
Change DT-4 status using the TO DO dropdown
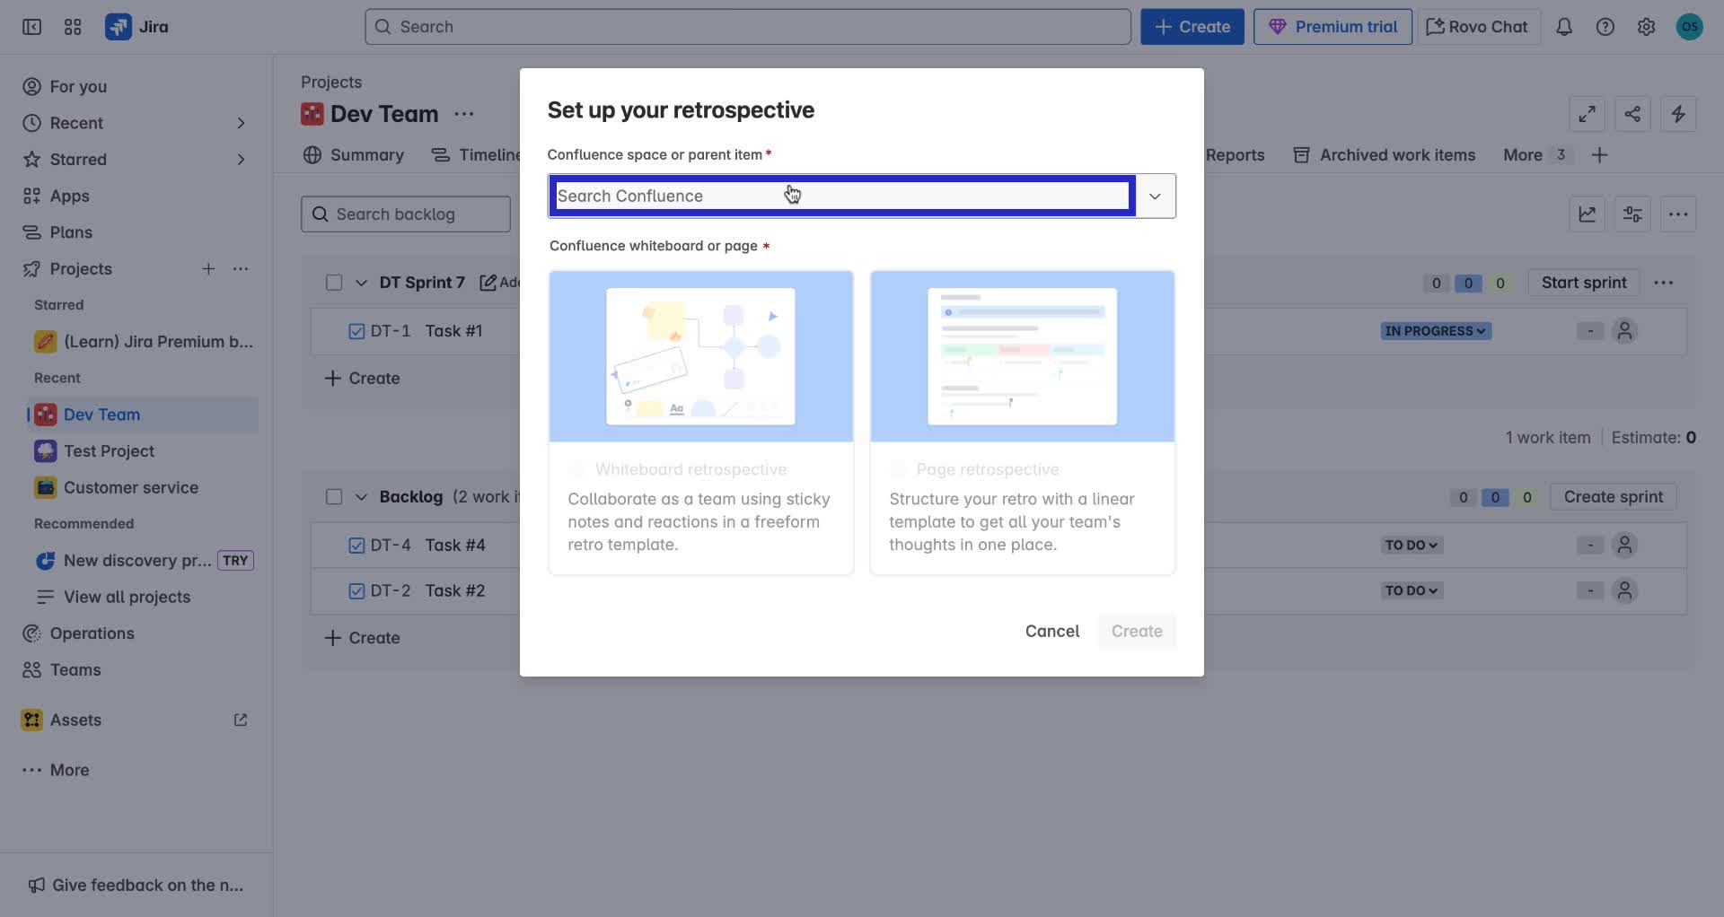1411,545
